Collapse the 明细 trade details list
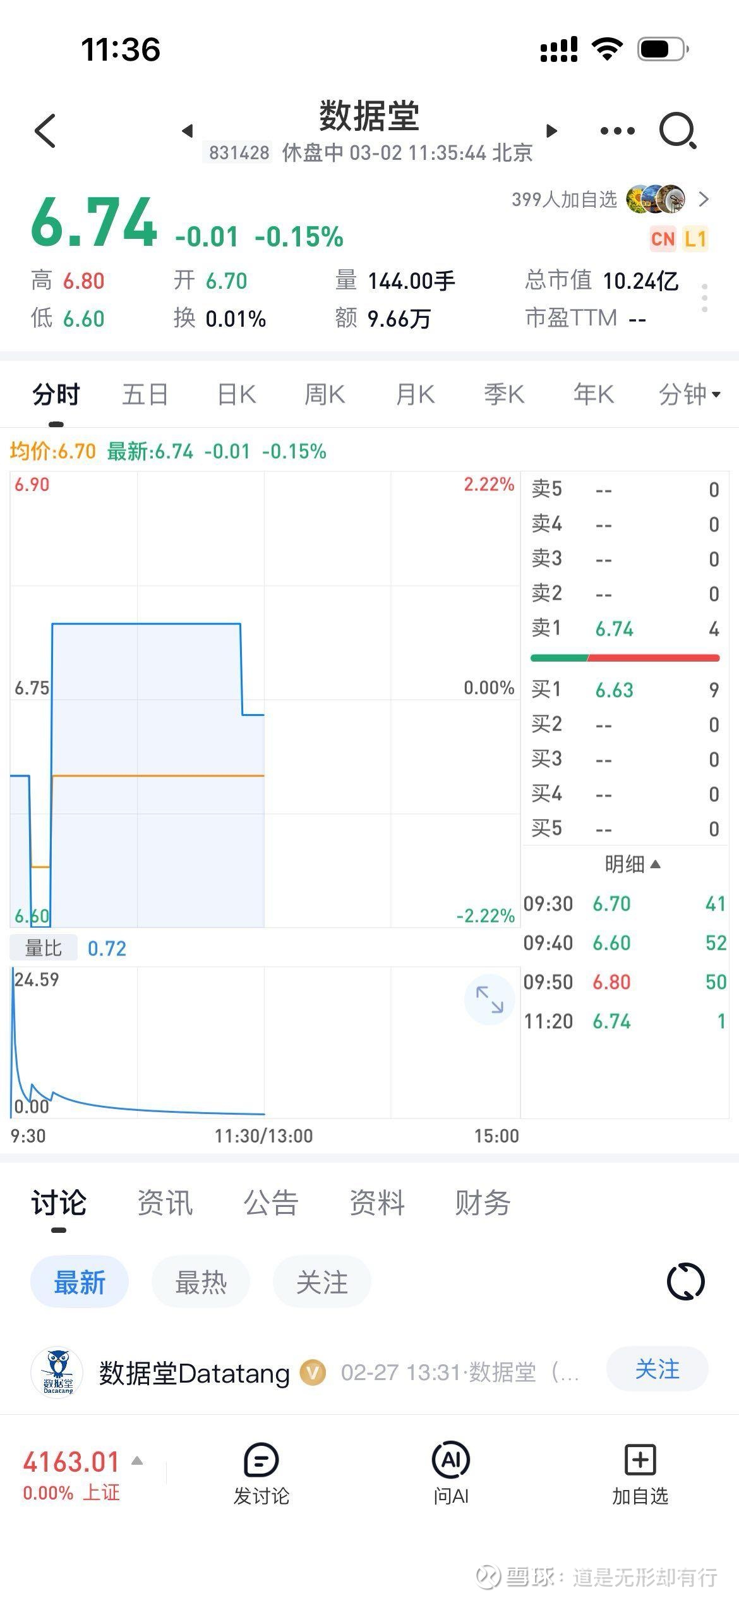 [632, 864]
